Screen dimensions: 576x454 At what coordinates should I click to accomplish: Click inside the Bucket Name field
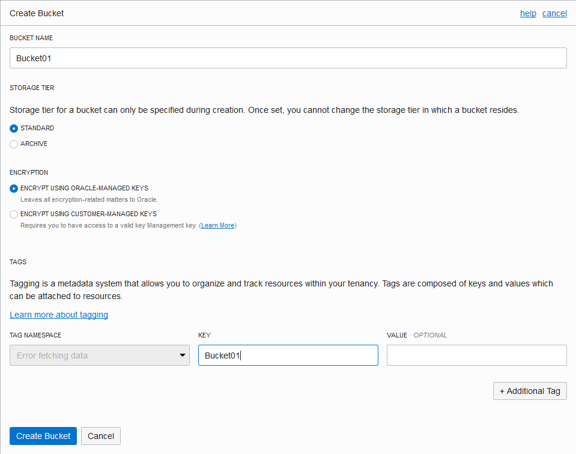coord(288,58)
